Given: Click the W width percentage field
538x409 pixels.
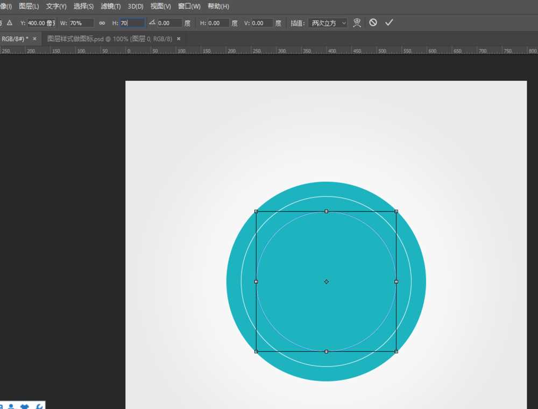Looking at the screenshot, I should [x=81, y=23].
